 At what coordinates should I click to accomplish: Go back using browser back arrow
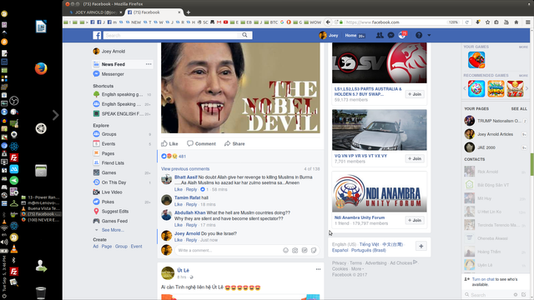(328, 22)
